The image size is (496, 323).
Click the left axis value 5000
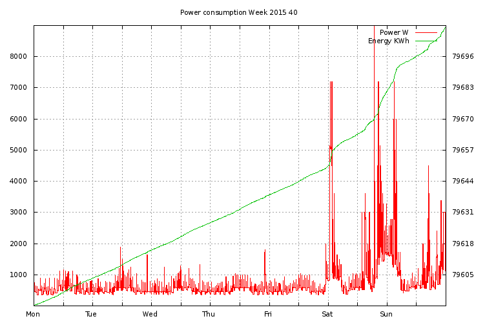click(18, 151)
